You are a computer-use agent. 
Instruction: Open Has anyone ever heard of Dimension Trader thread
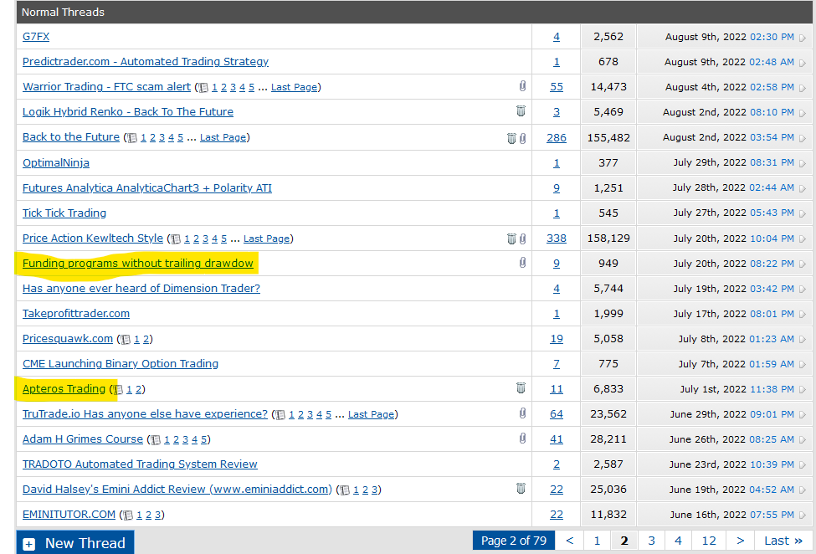pos(141,288)
